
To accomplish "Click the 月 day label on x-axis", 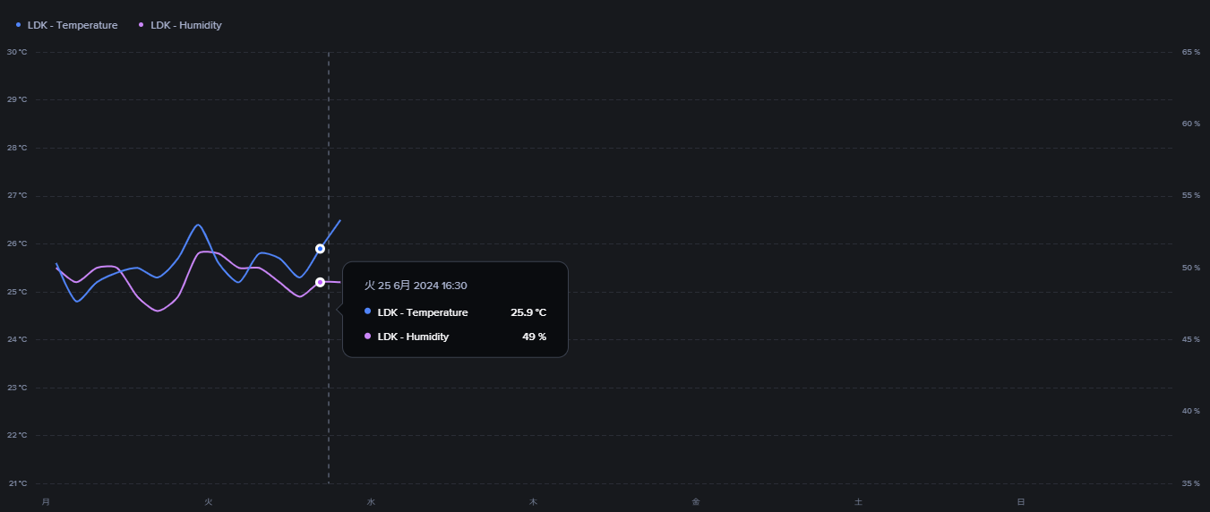I will click(46, 502).
